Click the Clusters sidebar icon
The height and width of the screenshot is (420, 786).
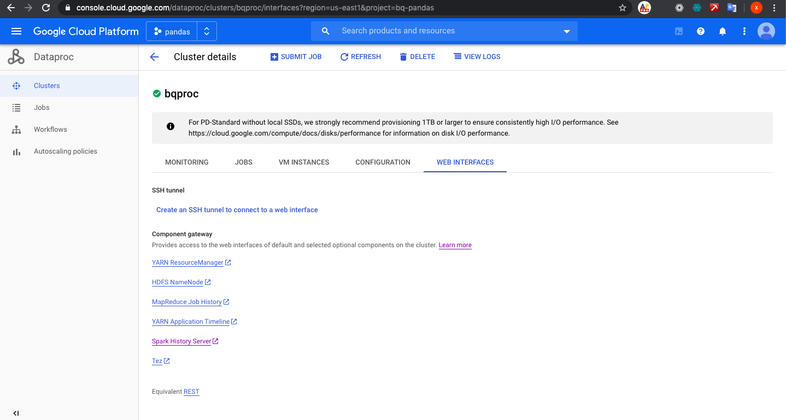pos(16,86)
